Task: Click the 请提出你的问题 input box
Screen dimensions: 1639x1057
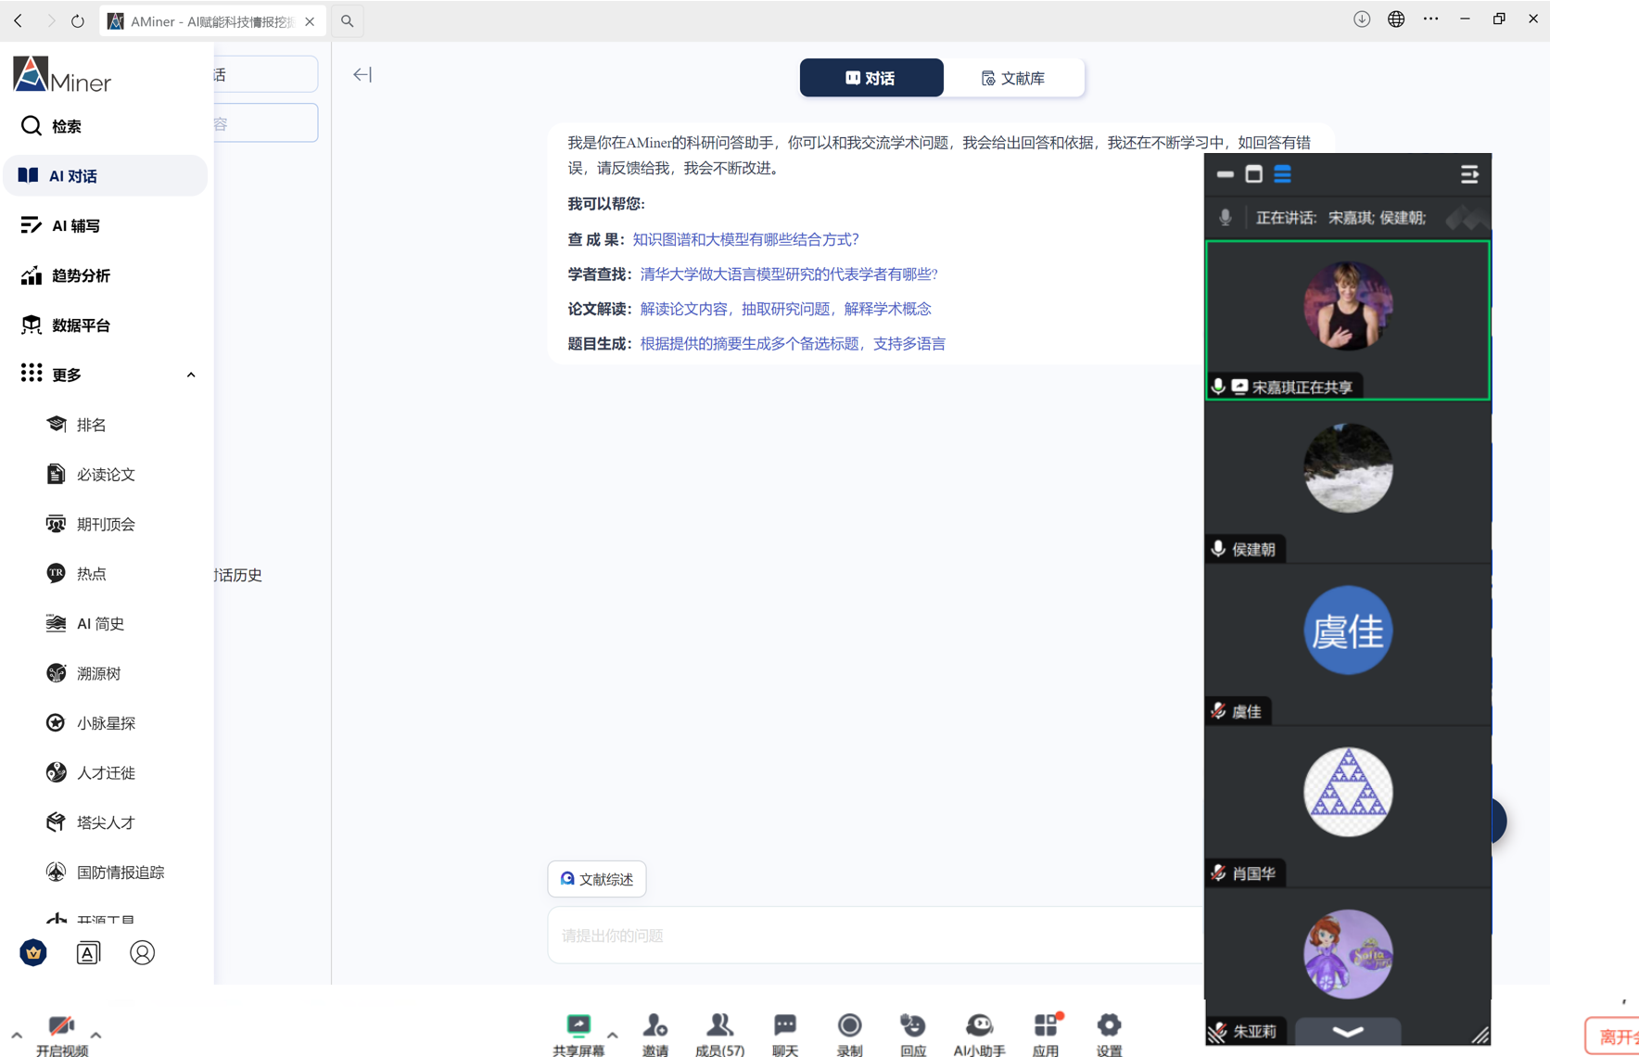Action: pos(871,936)
